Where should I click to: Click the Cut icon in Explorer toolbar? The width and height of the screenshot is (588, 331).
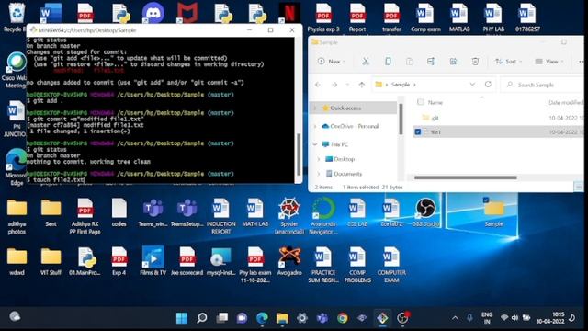(366, 62)
